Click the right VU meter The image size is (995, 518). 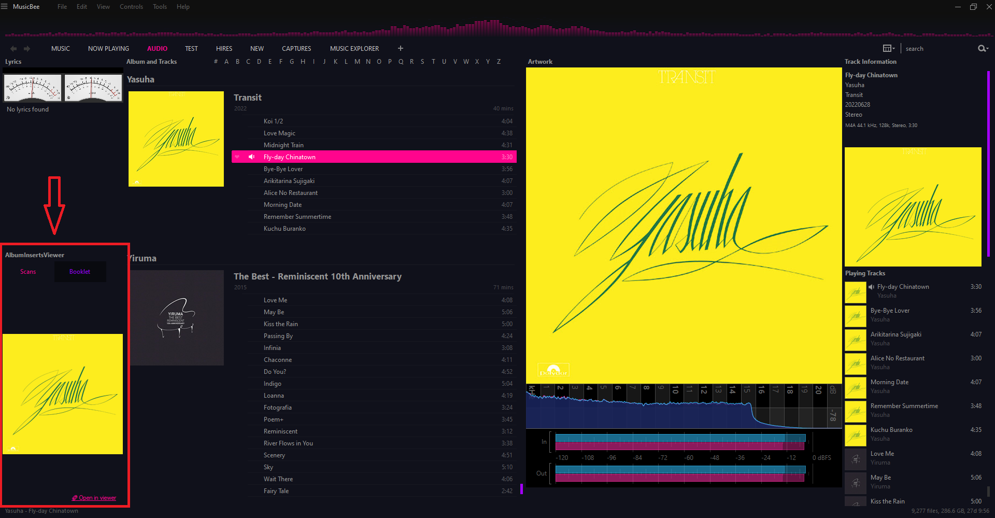click(93, 88)
